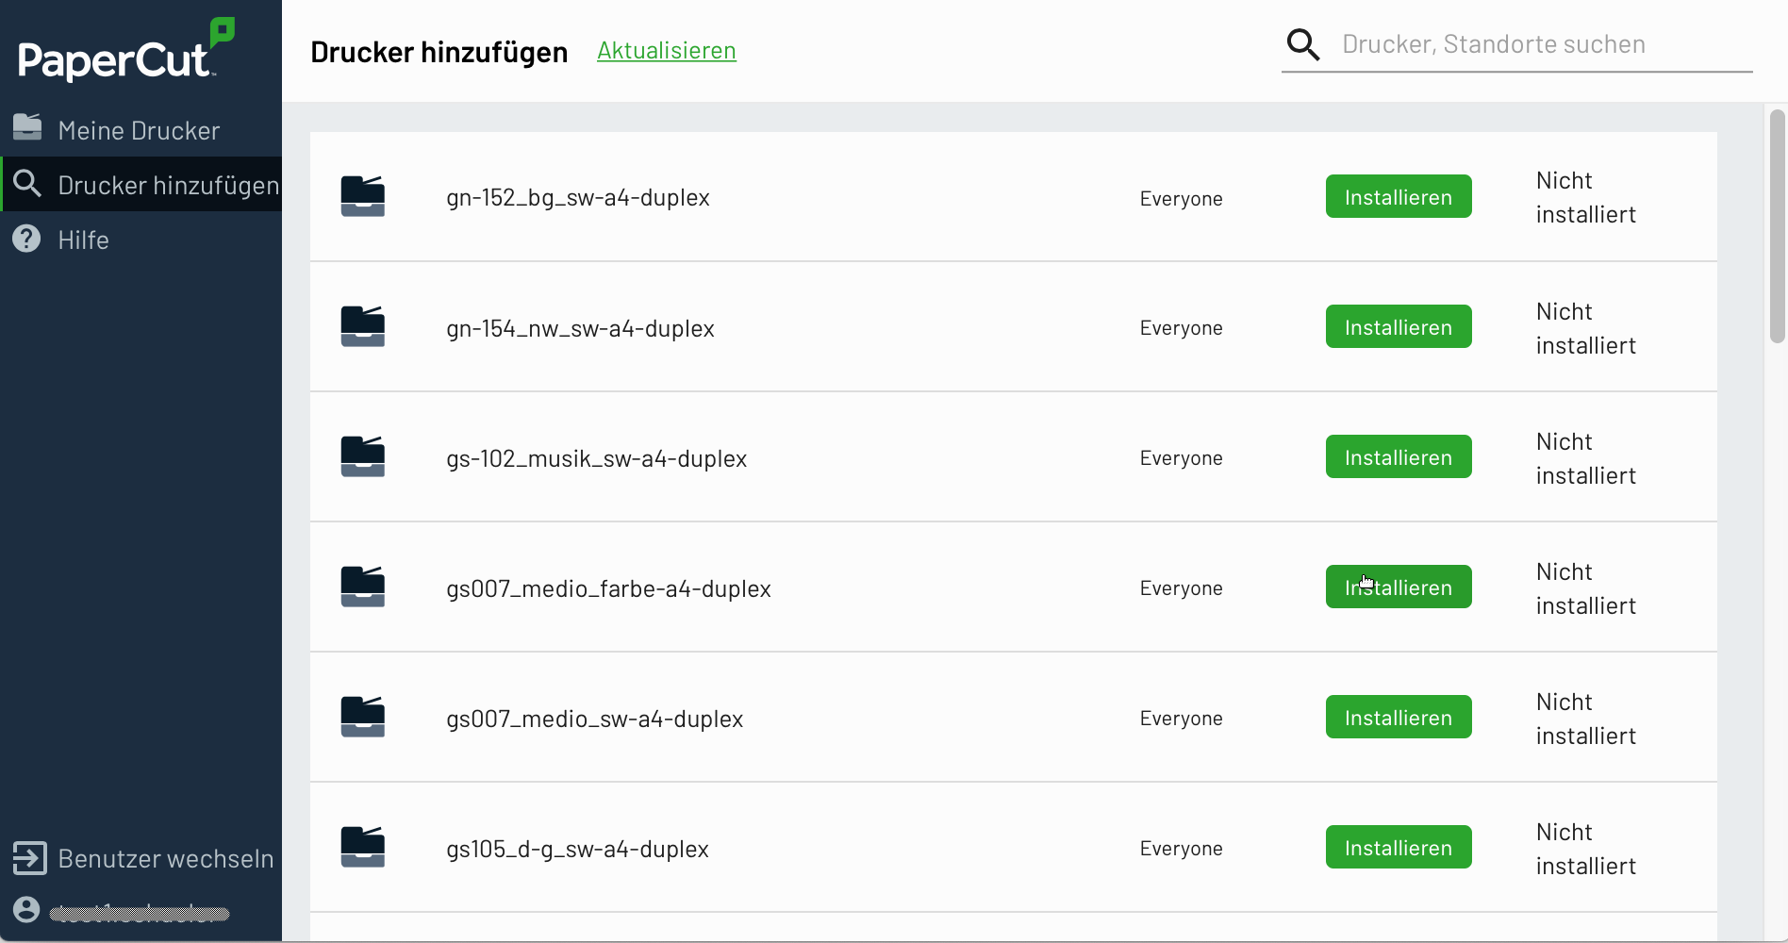Install the gs007_medio_farbe-a4-duplex printer

click(1398, 587)
